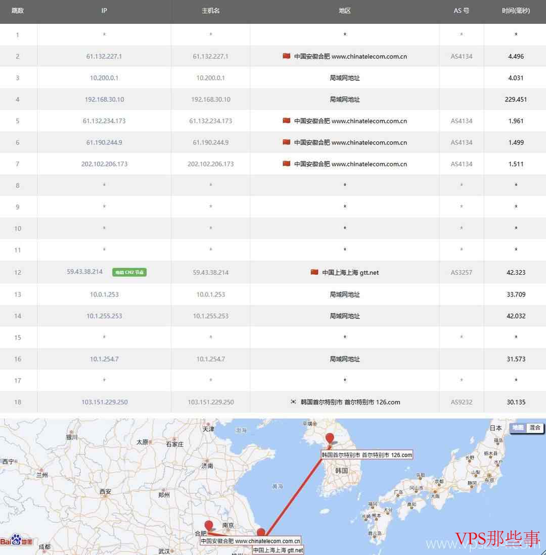546x555 pixels.
Task: Click the Seoul map tooltip label
Action: tap(367, 455)
